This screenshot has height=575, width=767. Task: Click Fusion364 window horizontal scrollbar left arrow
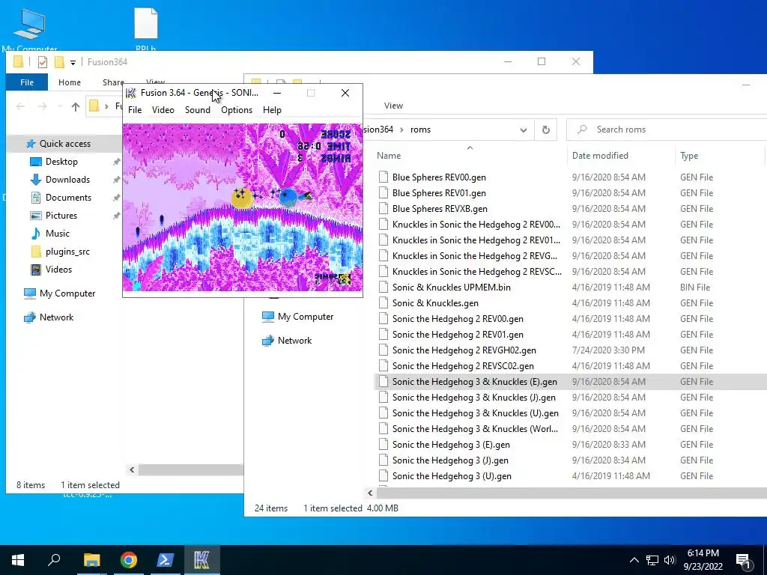pos(132,470)
